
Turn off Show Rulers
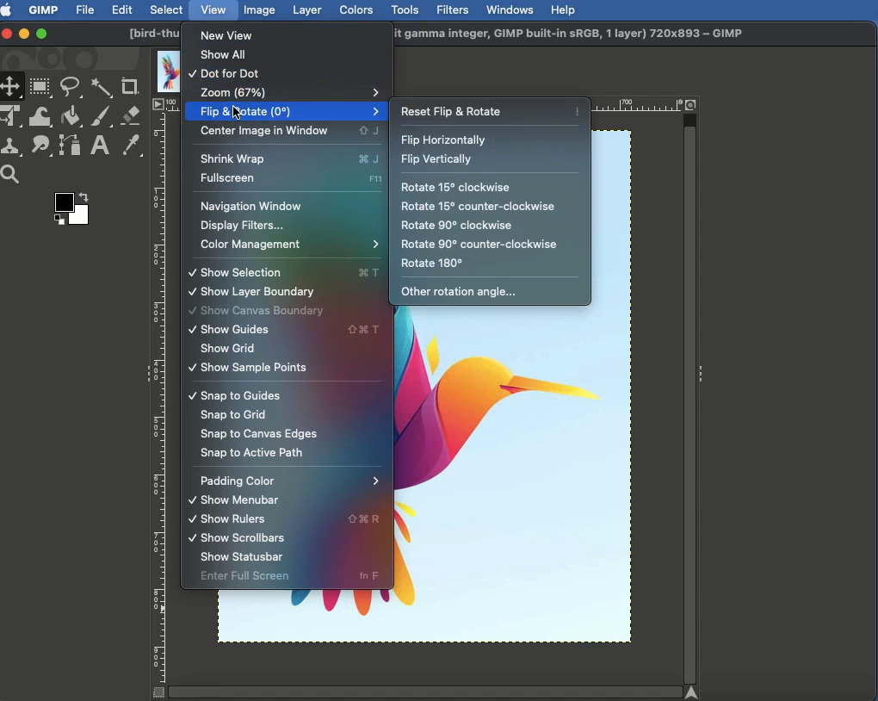[x=232, y=520]
